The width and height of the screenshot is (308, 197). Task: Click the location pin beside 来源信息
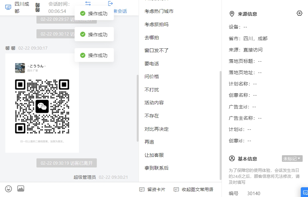click(232, 14)
